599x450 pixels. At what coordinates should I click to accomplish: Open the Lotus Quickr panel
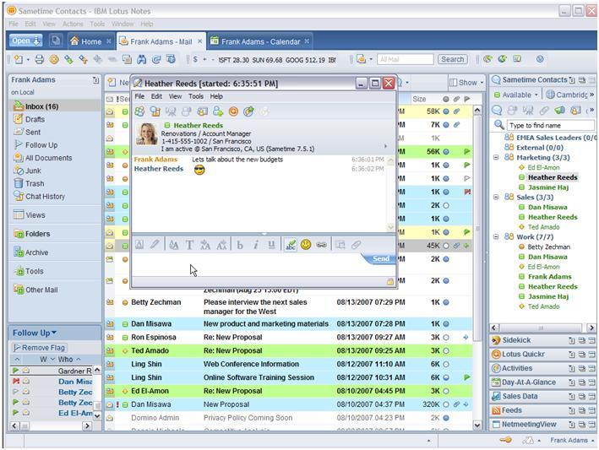[523, 355]
